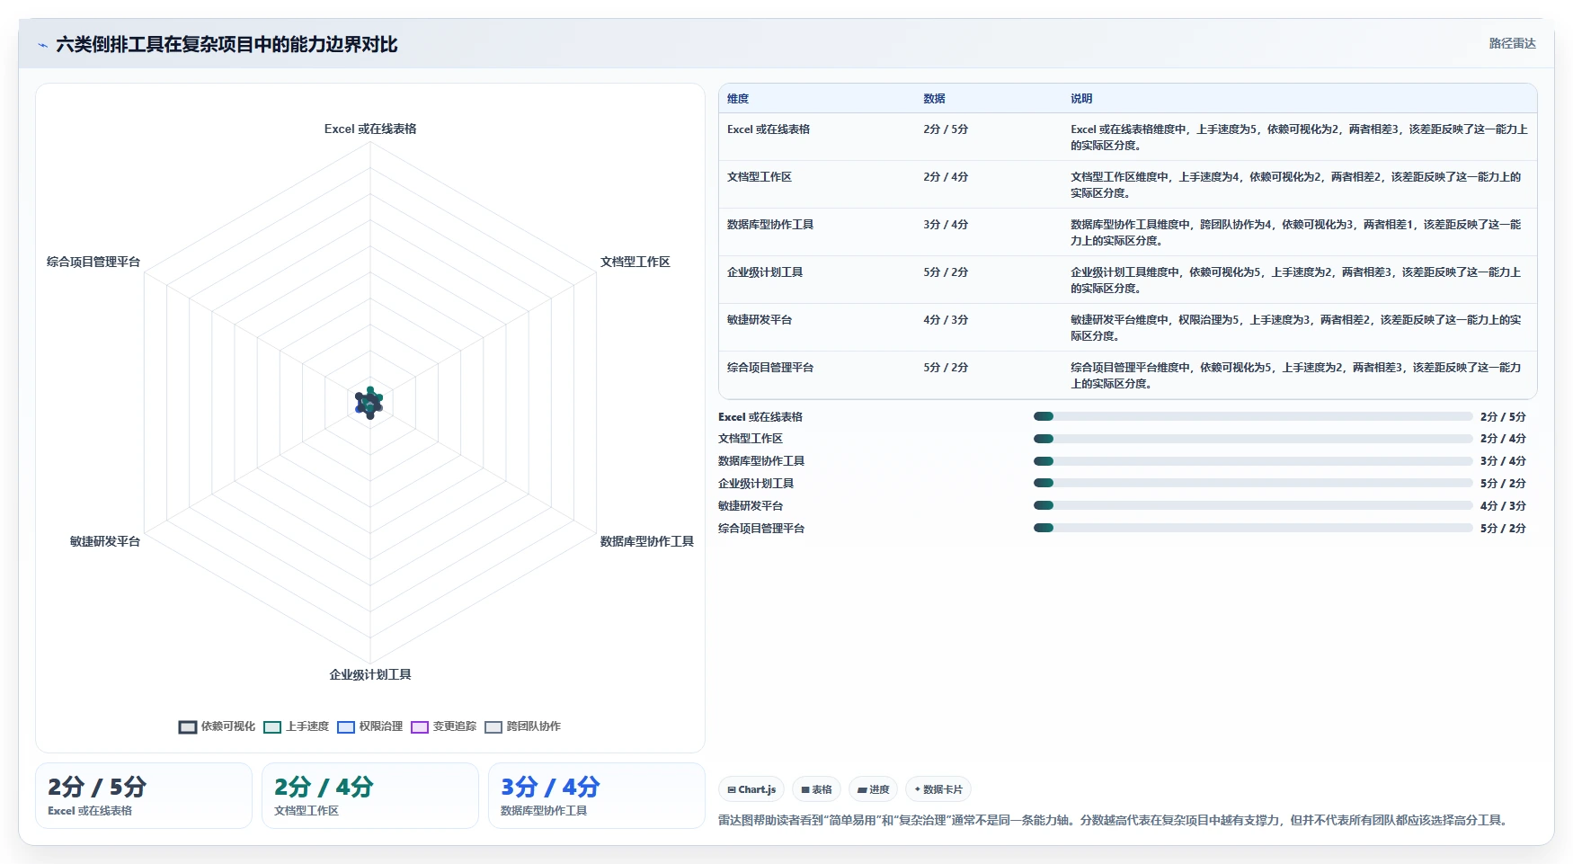
Task: Click the 进度 tag chip
Action: 873,789
